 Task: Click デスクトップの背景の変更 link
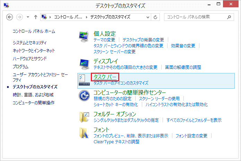pos(143,40)
